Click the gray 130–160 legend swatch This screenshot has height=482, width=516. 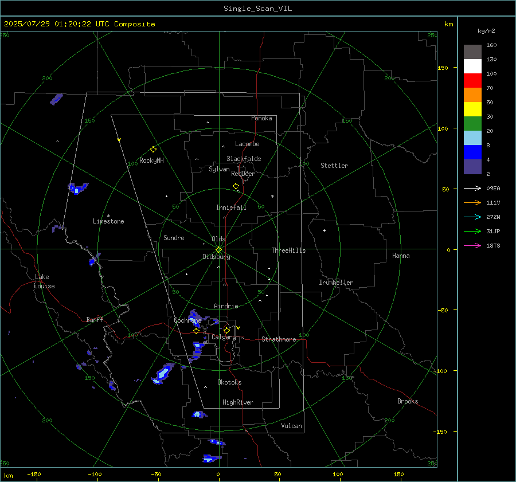tap(472, 52)
